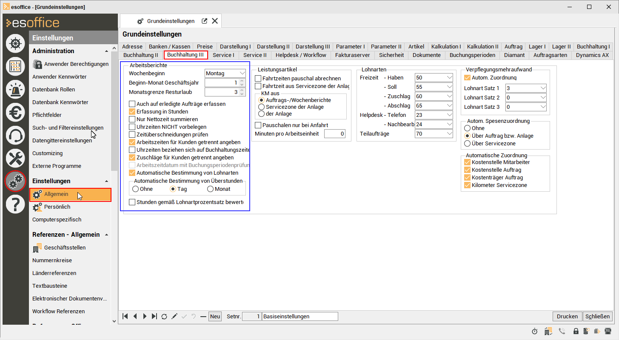Click the padlock icon in status bar
The width and height of the screenshot is (619, 340).
tap(576, 331)
